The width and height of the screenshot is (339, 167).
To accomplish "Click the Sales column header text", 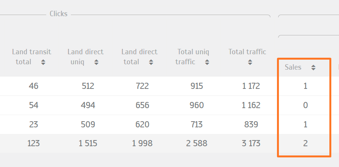I will pyautogui.click(x=293, y=67).
